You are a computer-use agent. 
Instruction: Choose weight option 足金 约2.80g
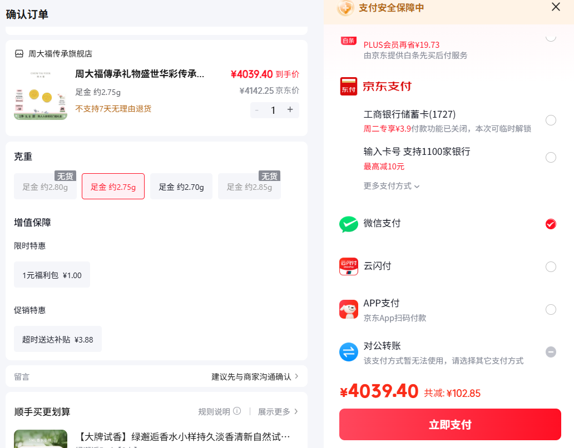tap(46, 187)
